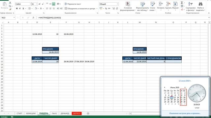The height and width of the screenshot is (118, 211).
Task: Apply comma style 000 format
Action: pyautogui.click(x=109, y=9)
